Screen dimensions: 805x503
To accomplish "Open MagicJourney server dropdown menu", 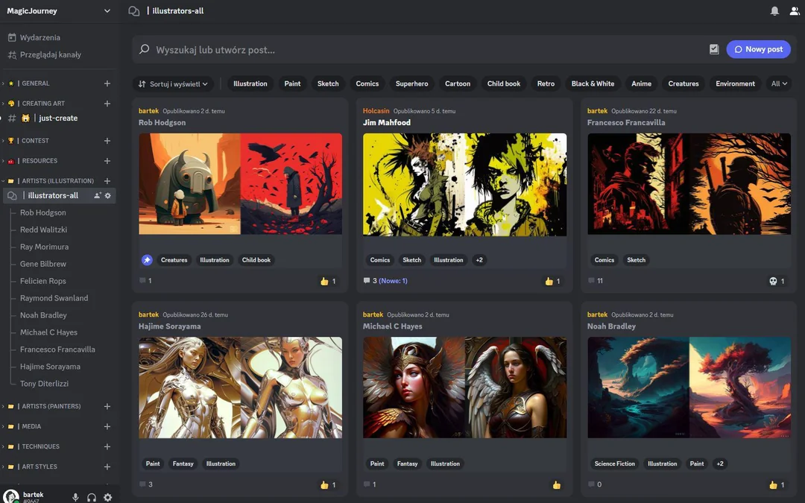I will 60,10.
